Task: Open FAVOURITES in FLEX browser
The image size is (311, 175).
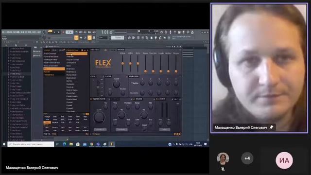Action: tap(49, 75)
